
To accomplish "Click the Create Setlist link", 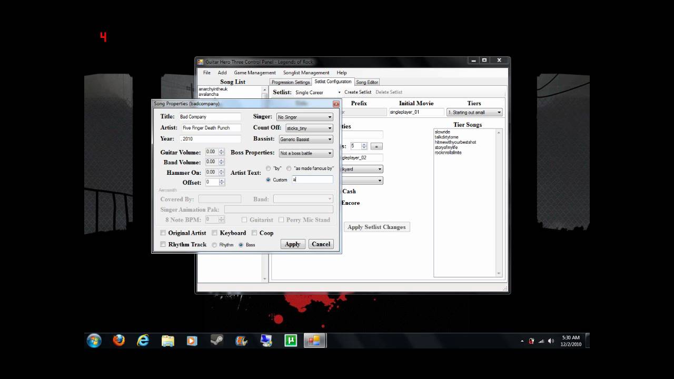I will (358, 92).
